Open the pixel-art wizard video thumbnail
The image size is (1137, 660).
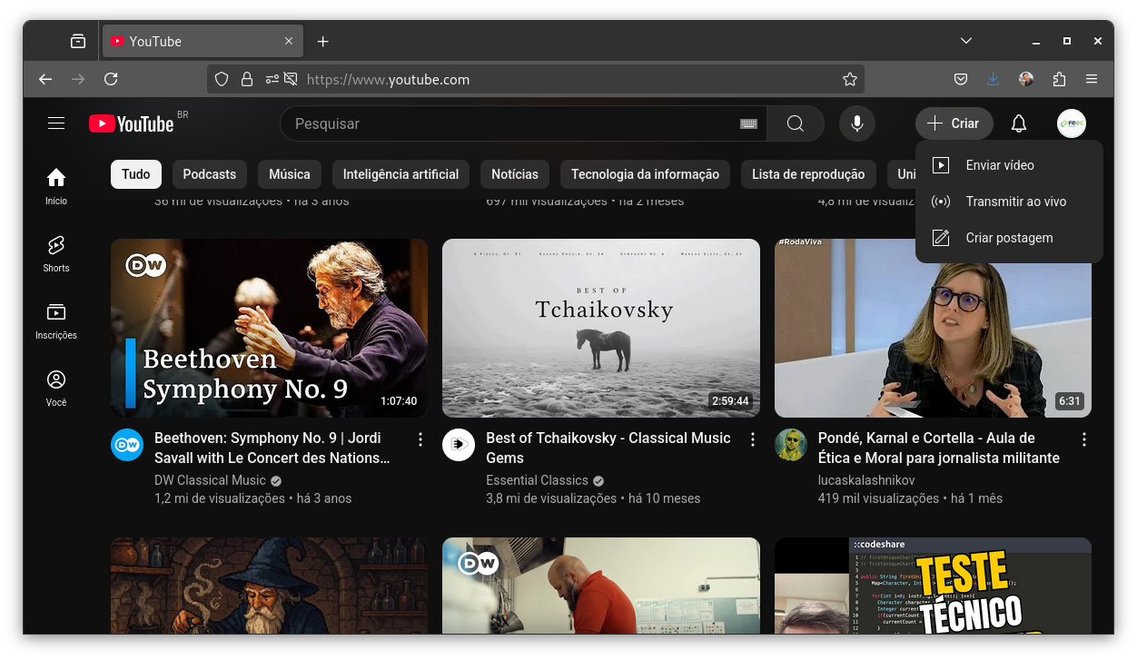269,586
